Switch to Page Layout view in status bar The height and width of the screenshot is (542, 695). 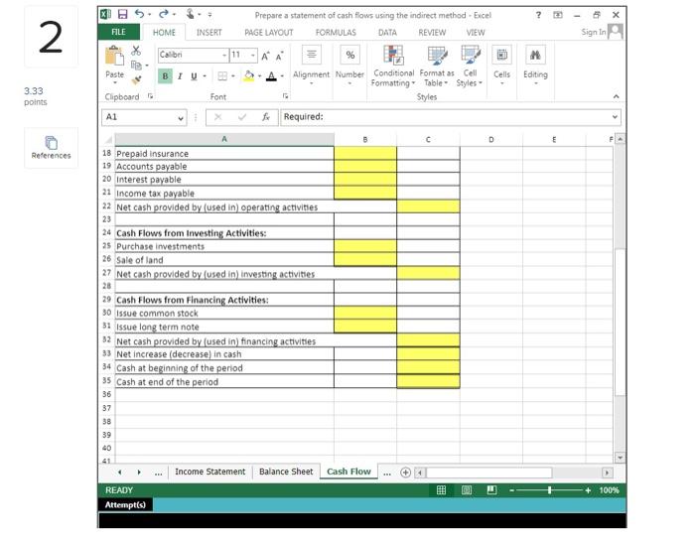tap(467, 490)
